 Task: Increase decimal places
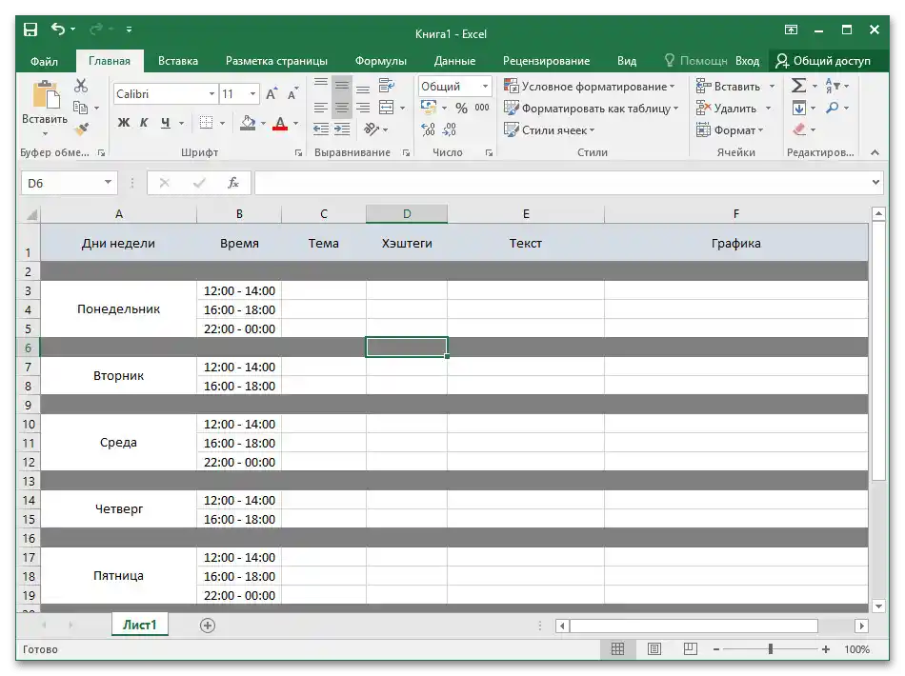(x=429, y=129)
